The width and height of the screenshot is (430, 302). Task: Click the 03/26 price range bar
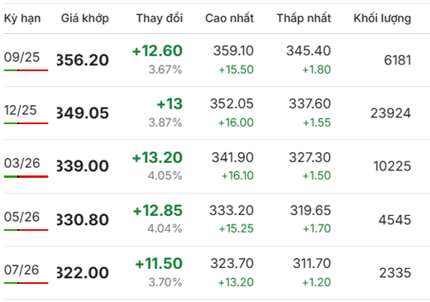(26, 176)
